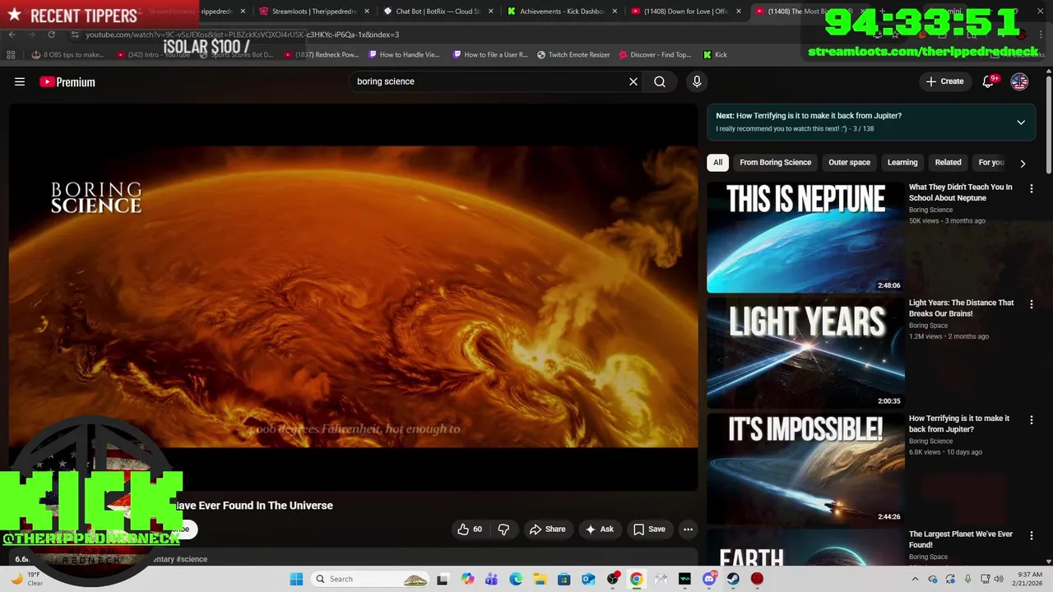Open YouTube notifications bell

point(989,81)
